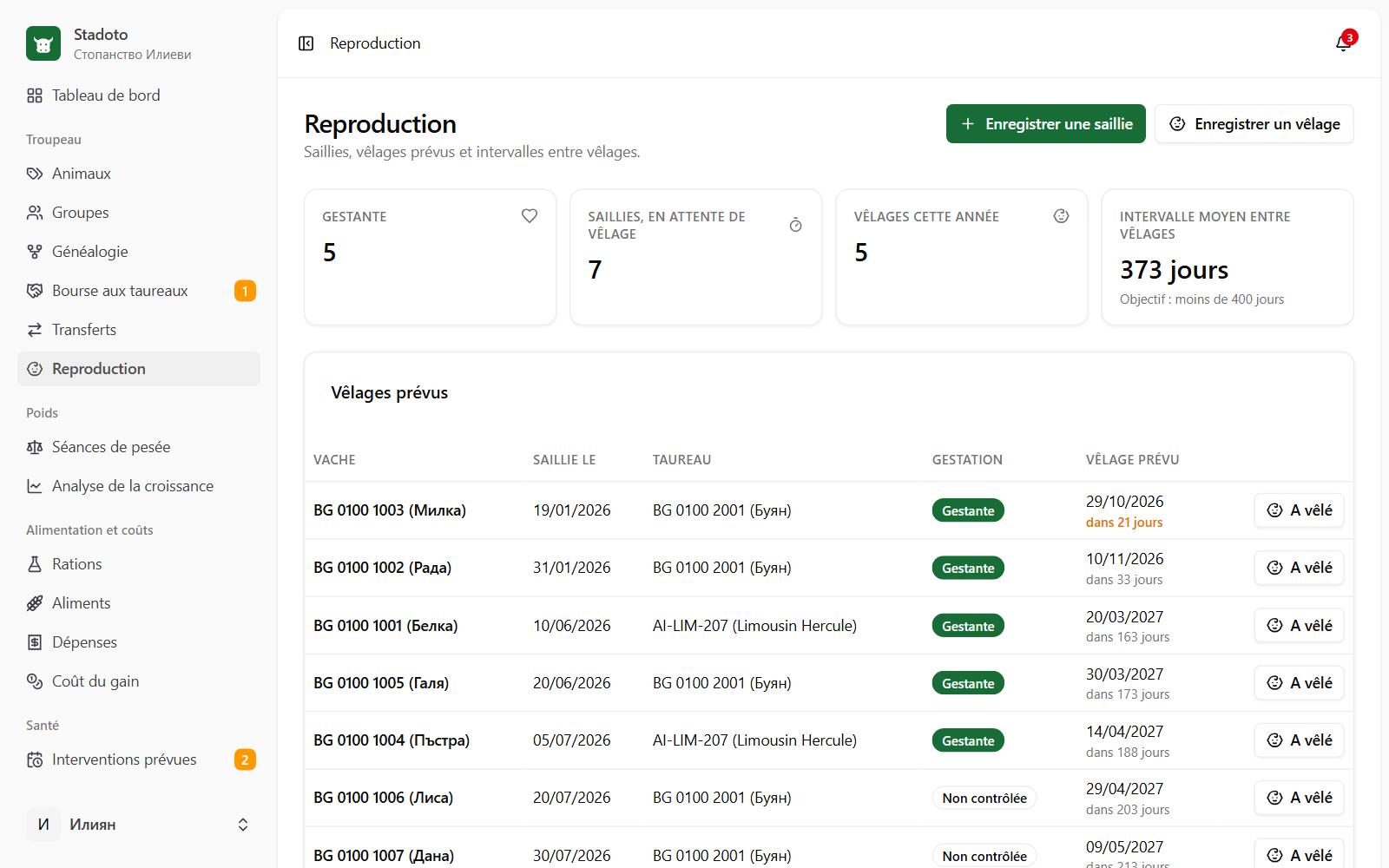Collapse the sidebar with the panel icon
This screenshot has width=1389, height=868.
pyautogui.click(x=306, y=43)
